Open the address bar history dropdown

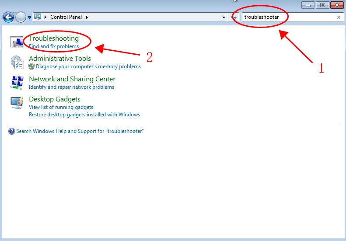(224, 17)
